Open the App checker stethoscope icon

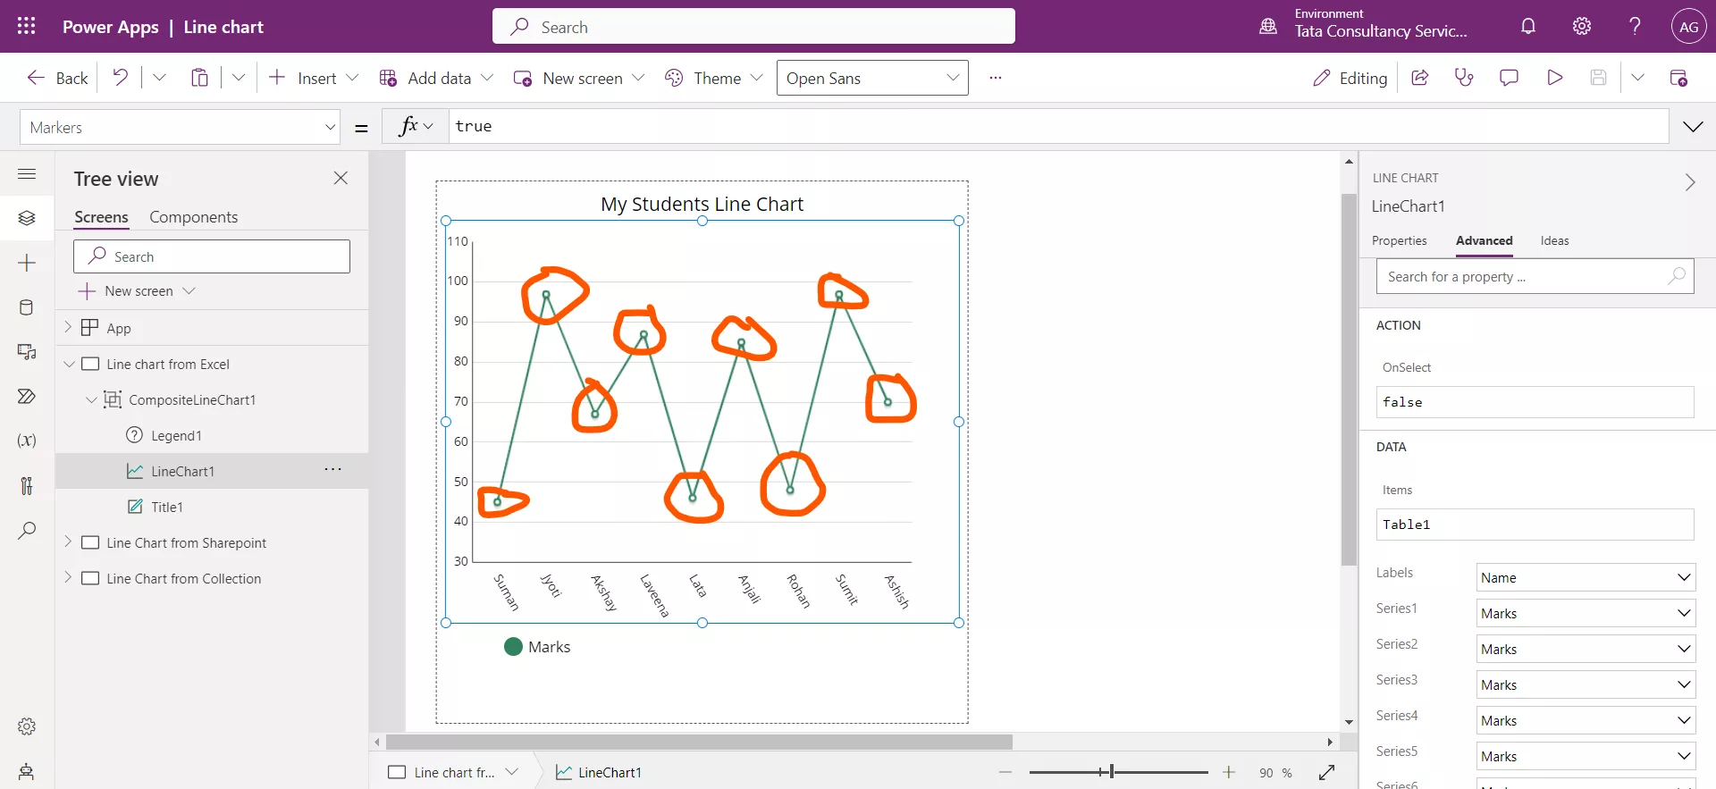[x=1464, y=78]
